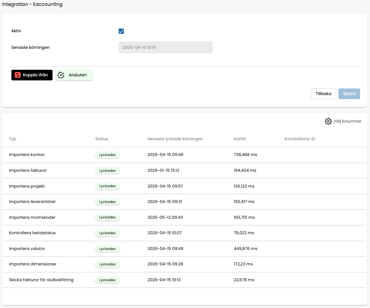Image resolution: width=370 pixels, height=308 pixels.
Task: Click the date 2026-04-15 10:13
Action: pos(164,280)
